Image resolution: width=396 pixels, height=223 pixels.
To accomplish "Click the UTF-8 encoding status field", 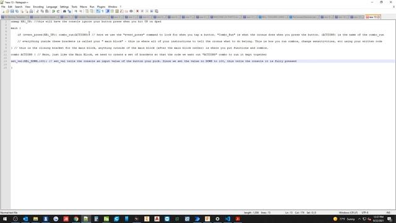I will click(x=365, y=212).
